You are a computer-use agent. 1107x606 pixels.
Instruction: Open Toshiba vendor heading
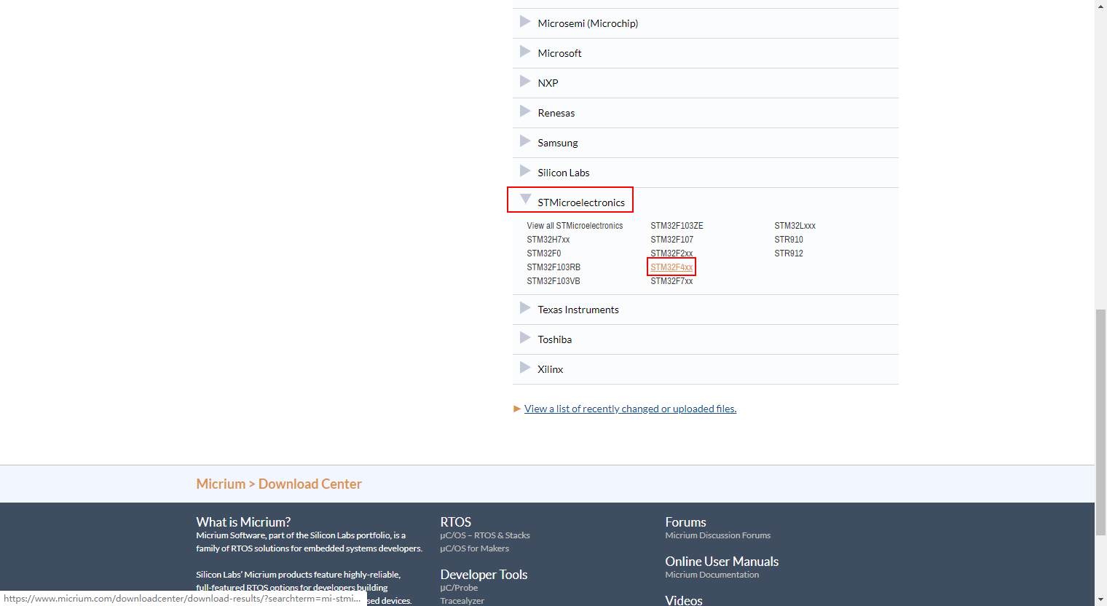554,339
